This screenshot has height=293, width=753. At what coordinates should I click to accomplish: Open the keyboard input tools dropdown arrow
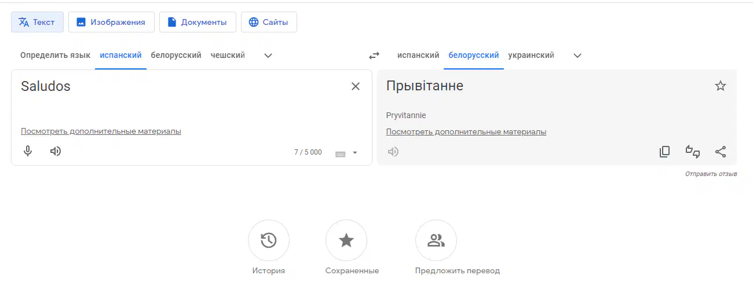[355, 153]
